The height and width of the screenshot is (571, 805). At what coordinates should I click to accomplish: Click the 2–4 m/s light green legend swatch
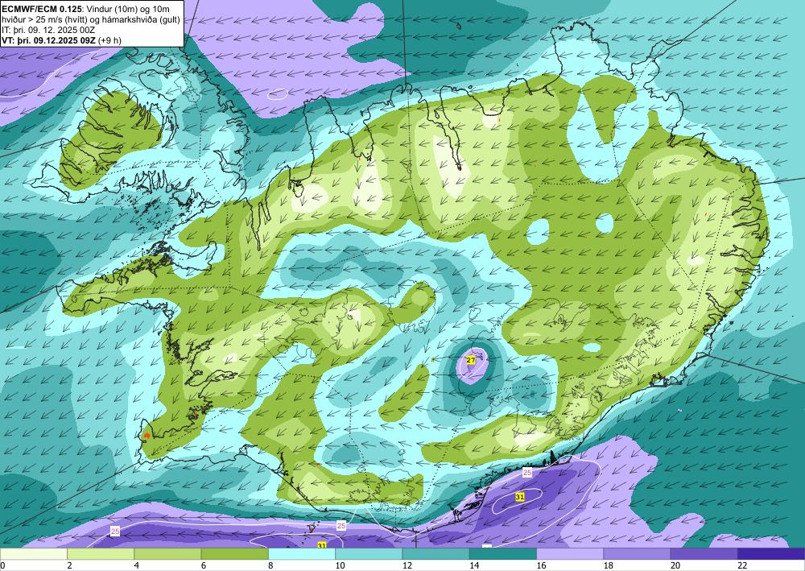pyautogui.click(x=101, y=554)
